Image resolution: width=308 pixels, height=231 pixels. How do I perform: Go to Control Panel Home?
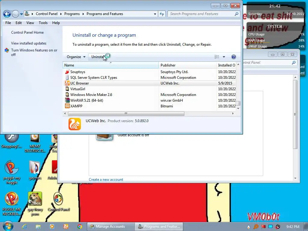27,32
